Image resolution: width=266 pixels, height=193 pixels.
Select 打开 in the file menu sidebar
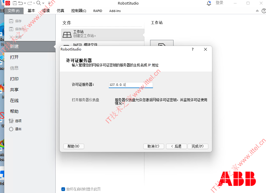pyautogui.click(x=14, y=57)
